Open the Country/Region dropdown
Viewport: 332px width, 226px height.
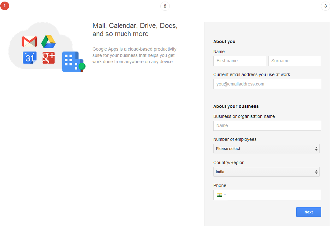(266, 172)
